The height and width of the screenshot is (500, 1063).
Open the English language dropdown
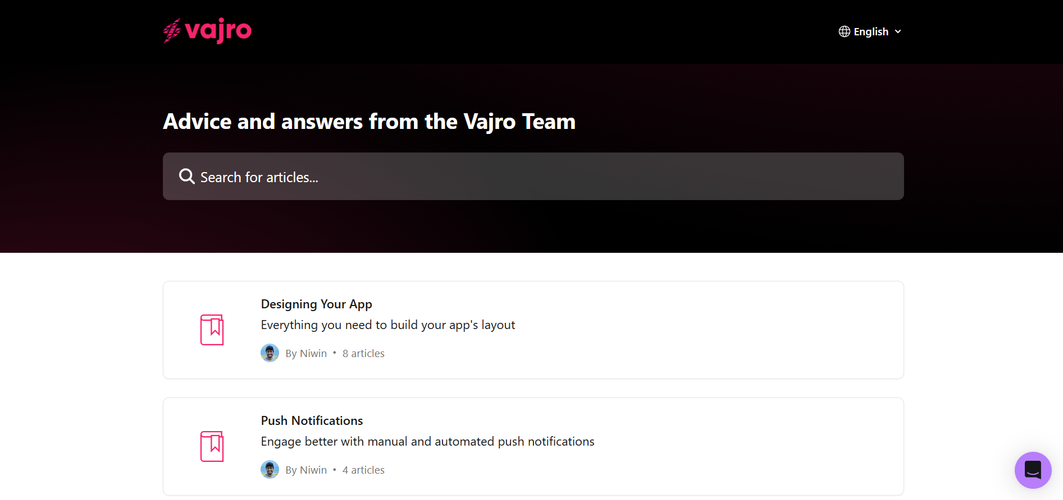870,31
